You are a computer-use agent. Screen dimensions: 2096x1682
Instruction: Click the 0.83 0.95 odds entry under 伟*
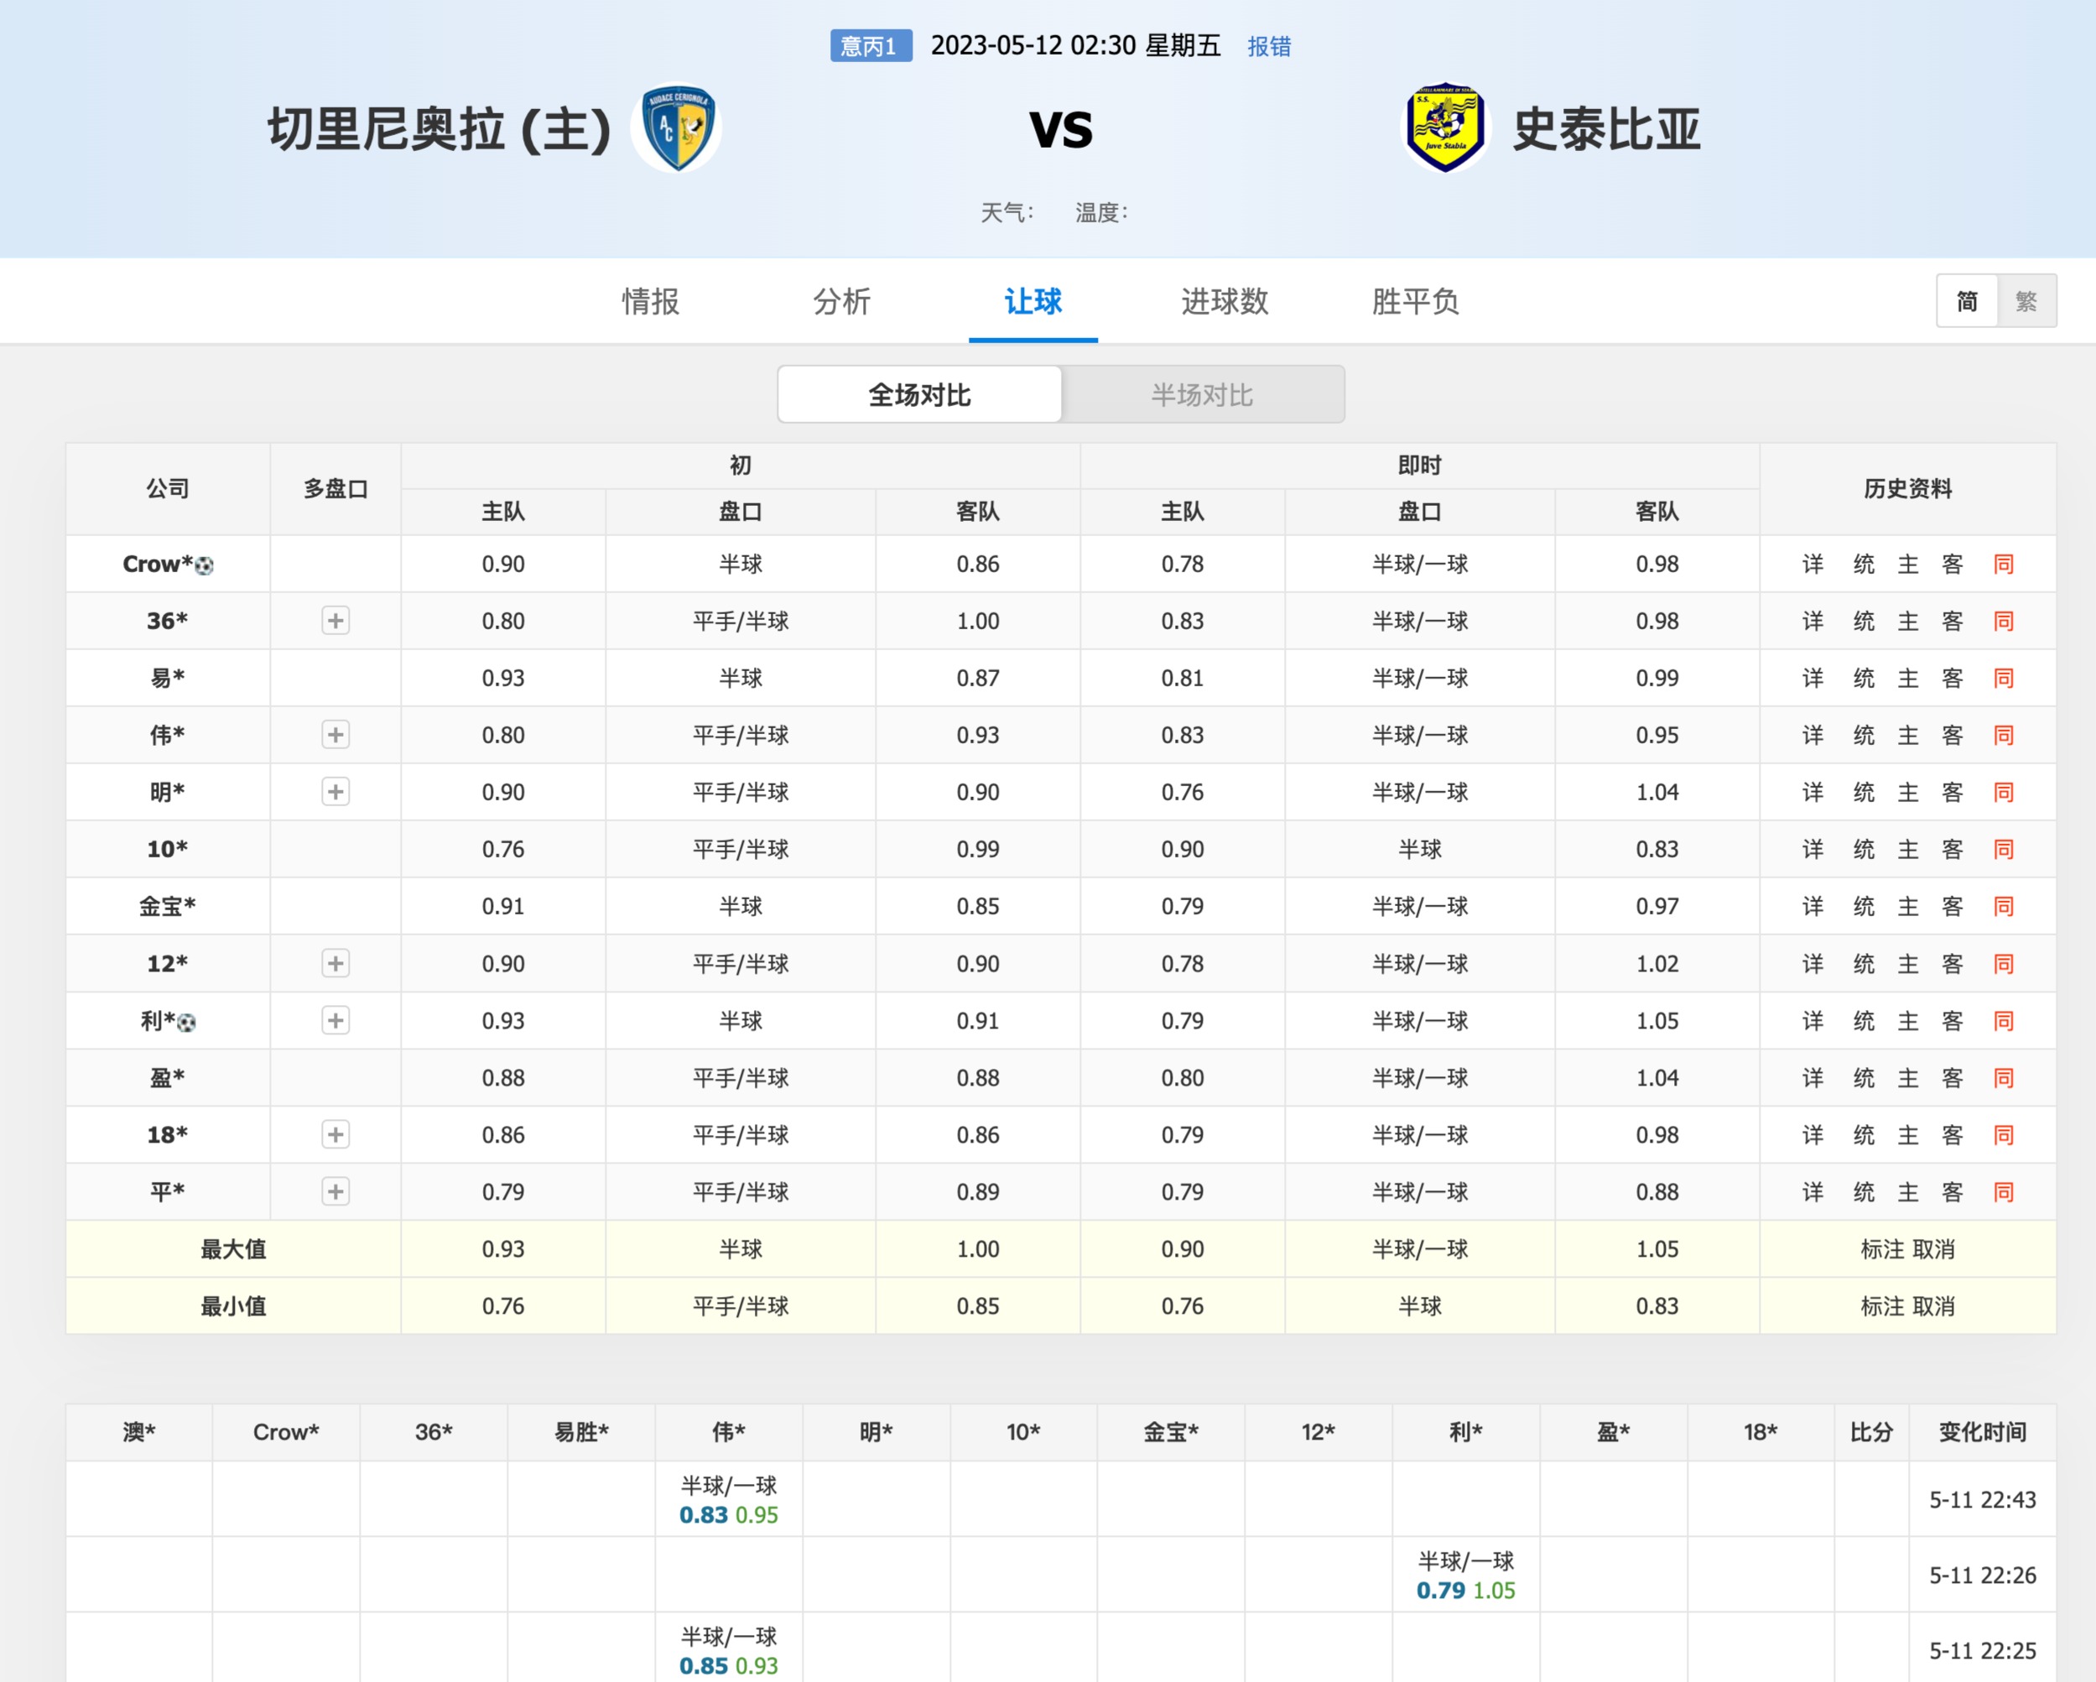pyautogui.click(x=729, y=1515)
